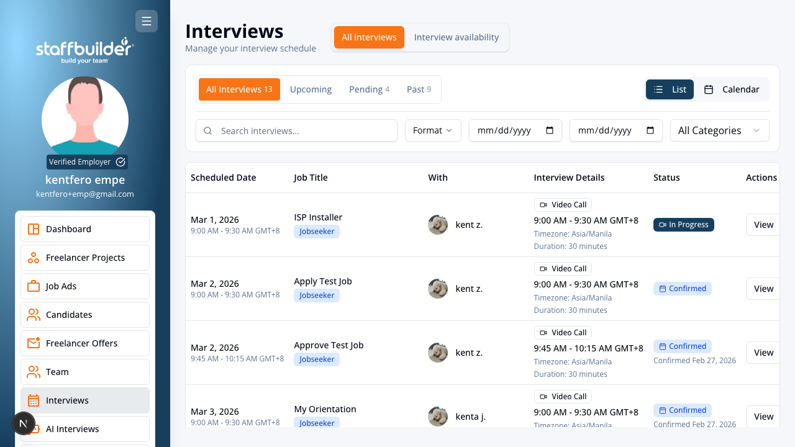
Task: Click Video Call badge in My Orientation row
Action: click(563, 397)
